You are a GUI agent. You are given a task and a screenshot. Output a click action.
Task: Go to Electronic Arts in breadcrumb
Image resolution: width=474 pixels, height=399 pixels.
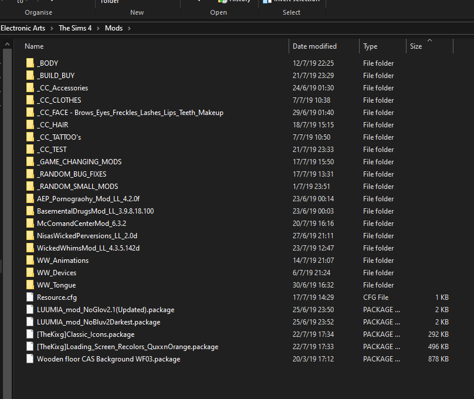click(x=23, y=28)
